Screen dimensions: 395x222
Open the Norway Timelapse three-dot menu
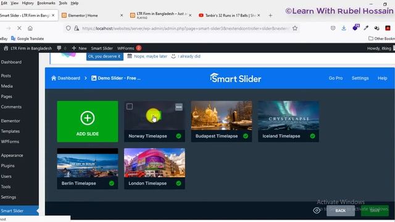(179, 107)
